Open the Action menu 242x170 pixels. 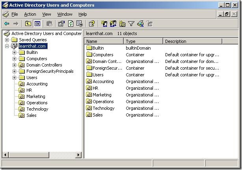pos(30,14)
